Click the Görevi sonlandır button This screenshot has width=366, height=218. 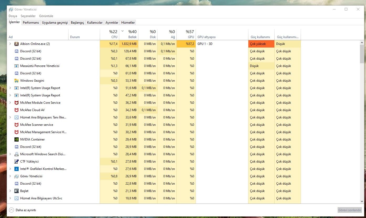350,210
